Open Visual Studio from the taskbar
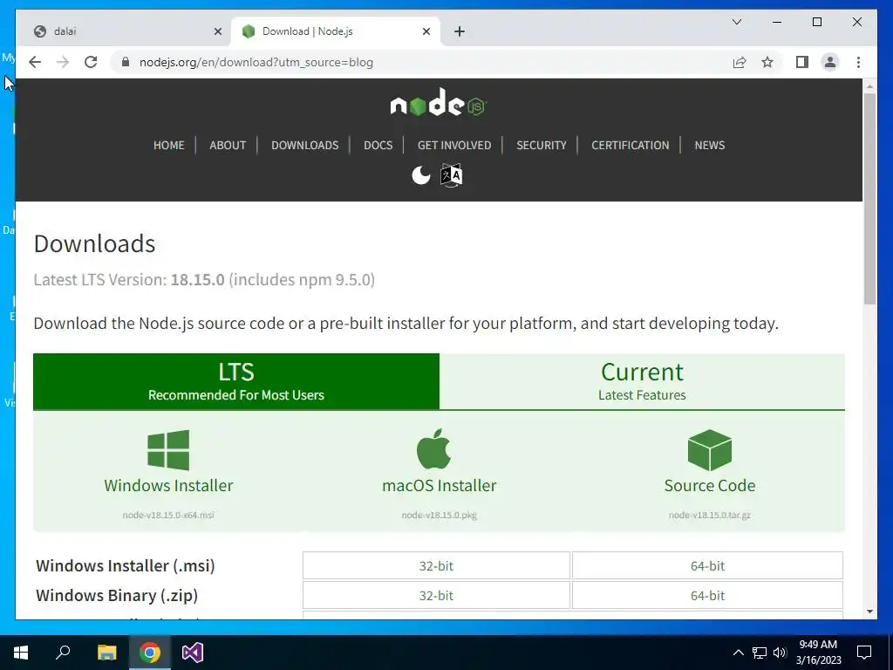Viewport: 893px width, 670px height. coord(193,653)
